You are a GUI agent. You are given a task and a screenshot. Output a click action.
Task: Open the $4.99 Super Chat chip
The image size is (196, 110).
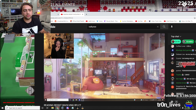176,42
